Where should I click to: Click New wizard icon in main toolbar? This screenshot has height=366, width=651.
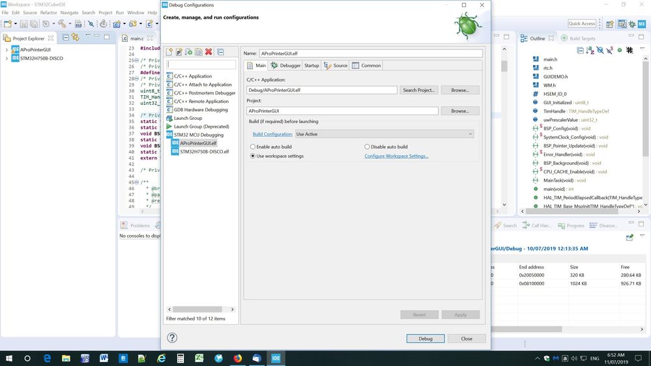tap(8, 24)
